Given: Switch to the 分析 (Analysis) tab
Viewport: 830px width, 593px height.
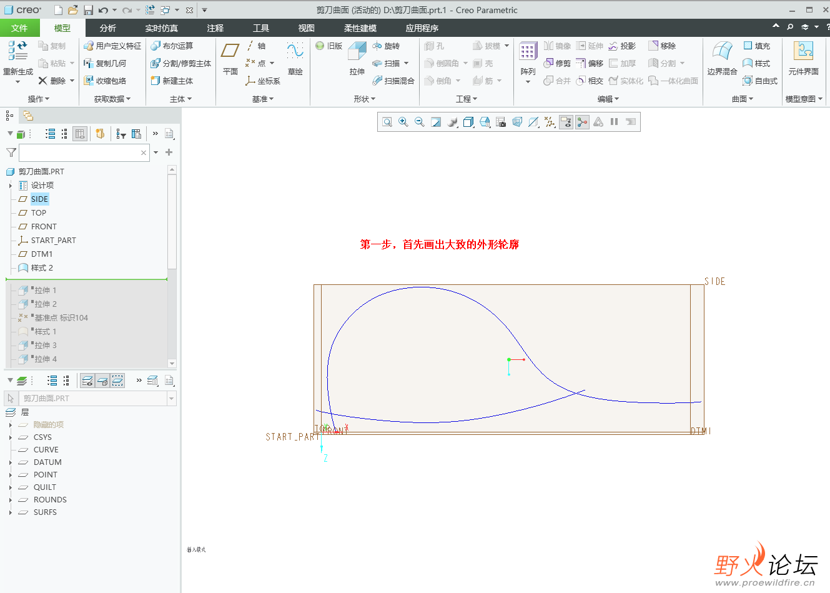Looking at the screenshot, I should point(108,28).
